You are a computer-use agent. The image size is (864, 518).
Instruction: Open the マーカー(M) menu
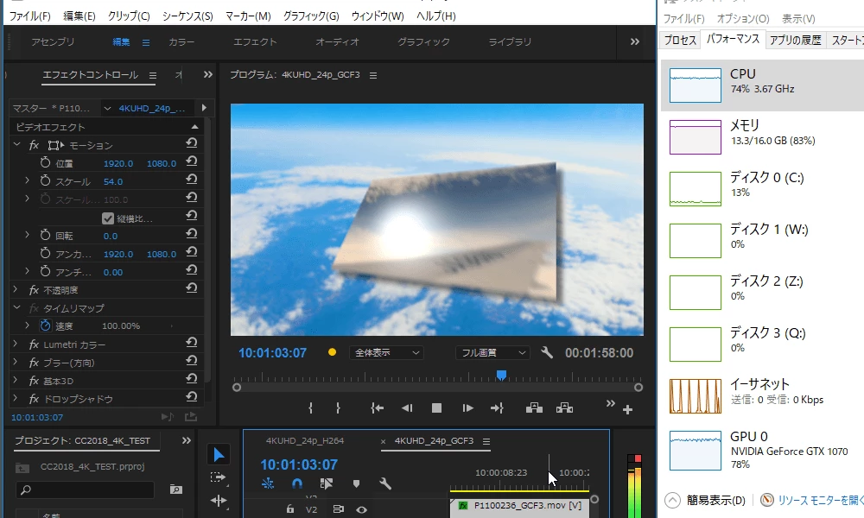click(248, 16)
